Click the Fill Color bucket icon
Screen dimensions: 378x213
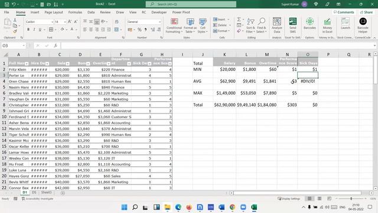[x=62, y=30]
